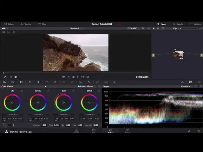Open the node editor options menu
Viewport: 203px width, 152px height.
point(201,28)
